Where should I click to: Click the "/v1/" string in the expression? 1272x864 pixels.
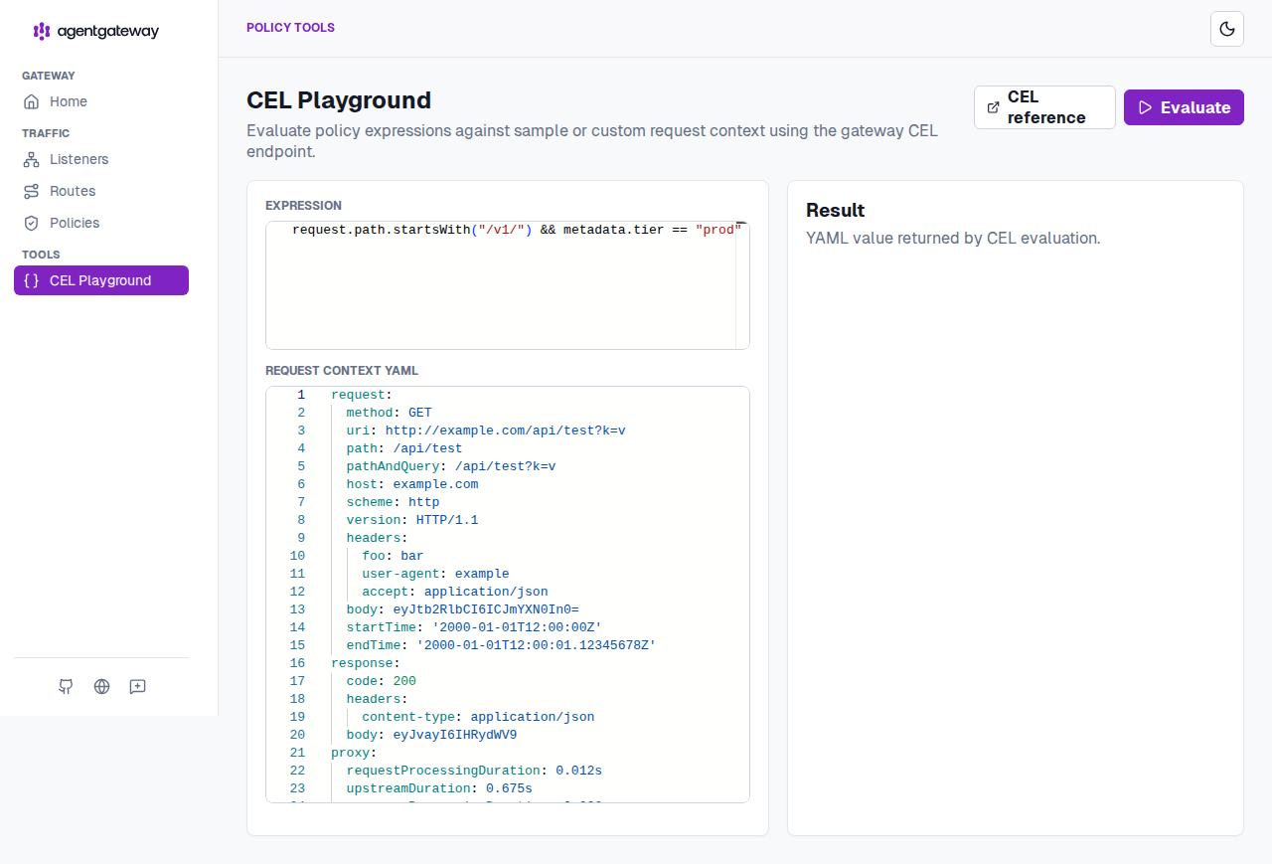coord(502,231)
